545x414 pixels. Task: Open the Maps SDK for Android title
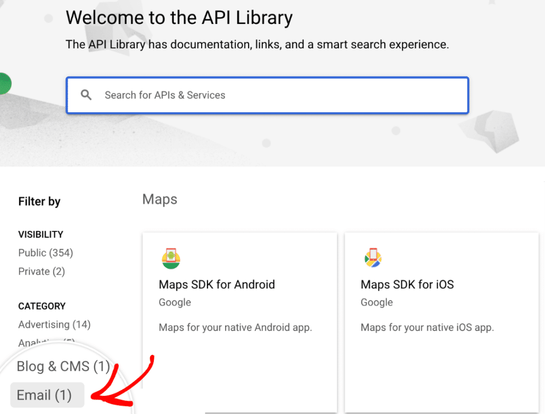217,284
